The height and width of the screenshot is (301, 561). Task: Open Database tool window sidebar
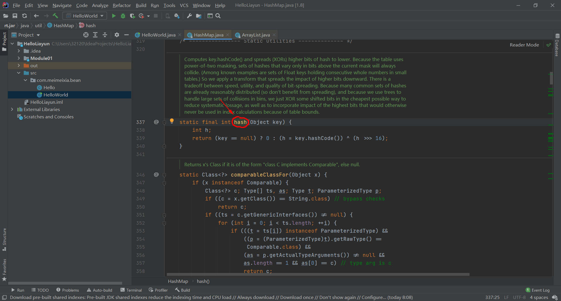(557, 45)
